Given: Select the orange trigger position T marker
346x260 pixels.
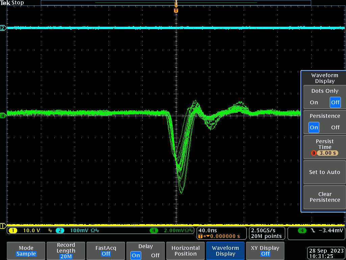Looking at the screenshot, I should point(176,10).
